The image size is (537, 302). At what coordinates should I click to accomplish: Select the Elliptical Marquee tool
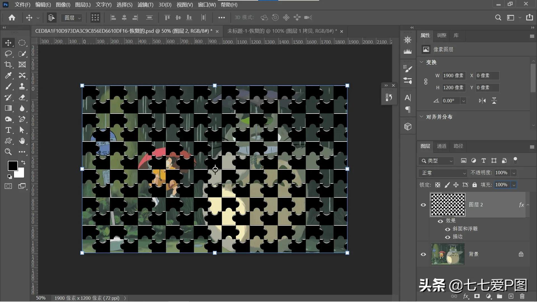pyautogui.click(x=22, y=43)
